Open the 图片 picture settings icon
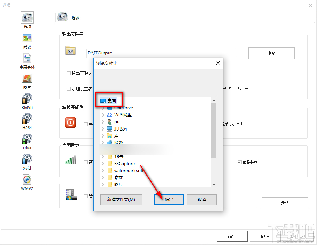 click(x=27, y=79)
